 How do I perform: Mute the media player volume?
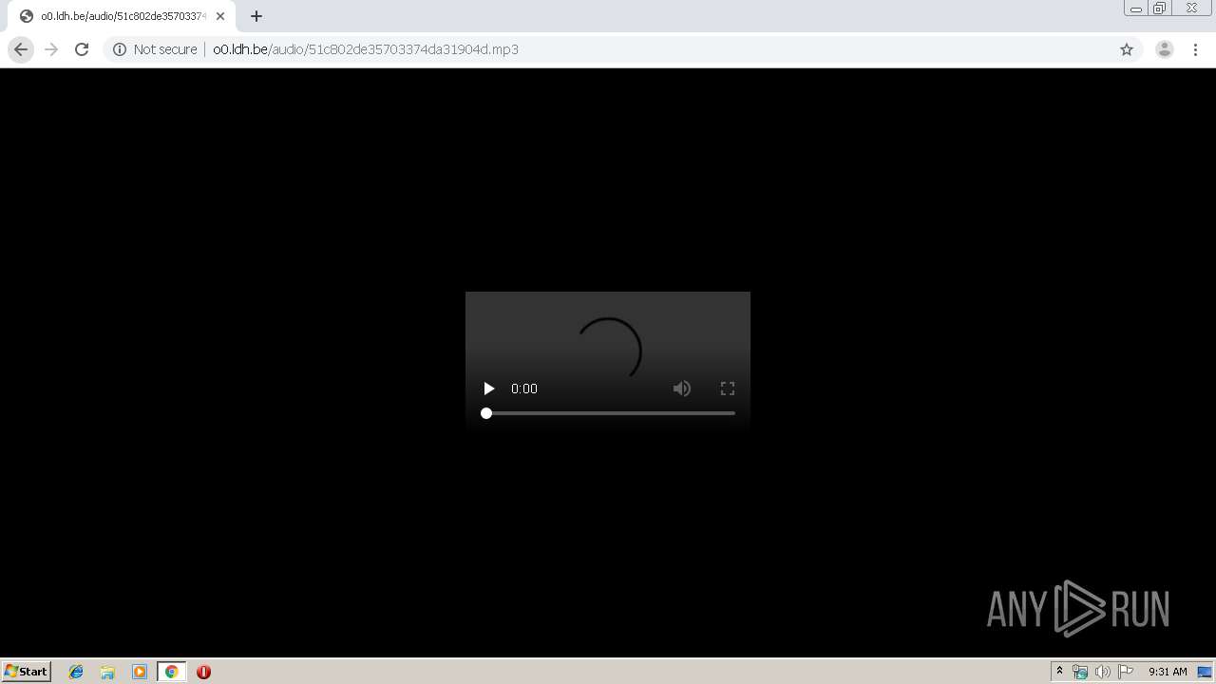point(682,389)
